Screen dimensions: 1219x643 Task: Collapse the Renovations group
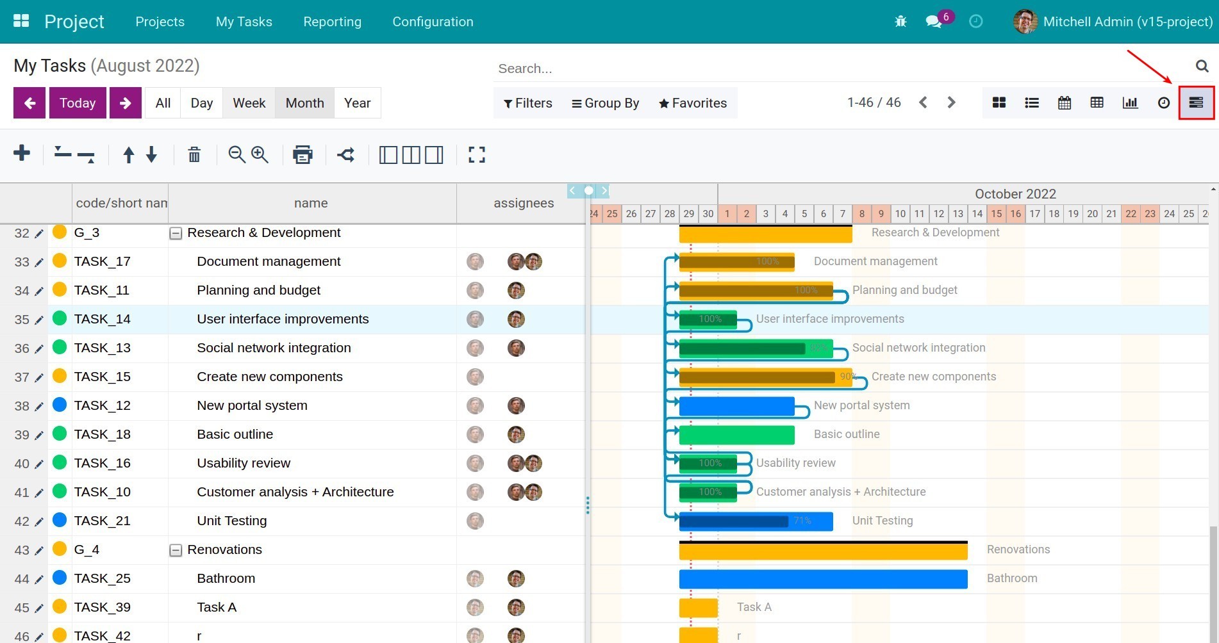176,549
